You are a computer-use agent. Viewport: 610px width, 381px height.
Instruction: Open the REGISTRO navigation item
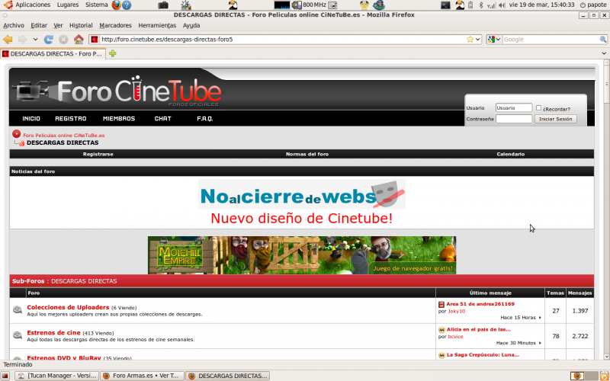[x=70, y=119]
